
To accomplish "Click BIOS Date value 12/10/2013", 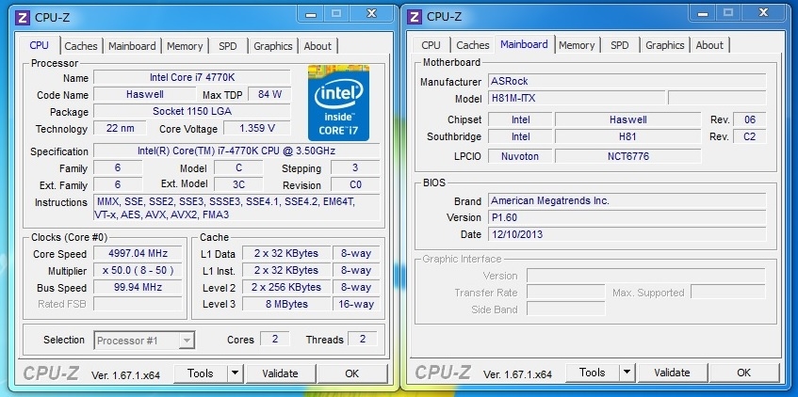I will pos(627,234).
